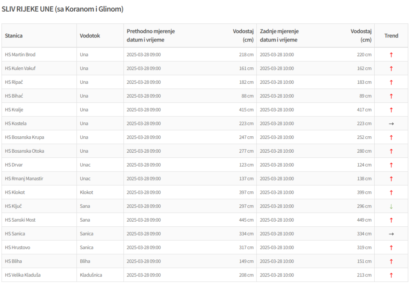Click the Kladušnica watercourse cell

point(91,275)
